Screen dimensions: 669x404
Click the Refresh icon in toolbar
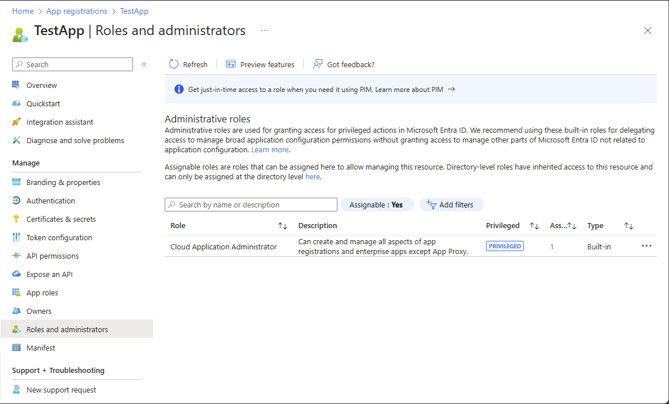174,64
